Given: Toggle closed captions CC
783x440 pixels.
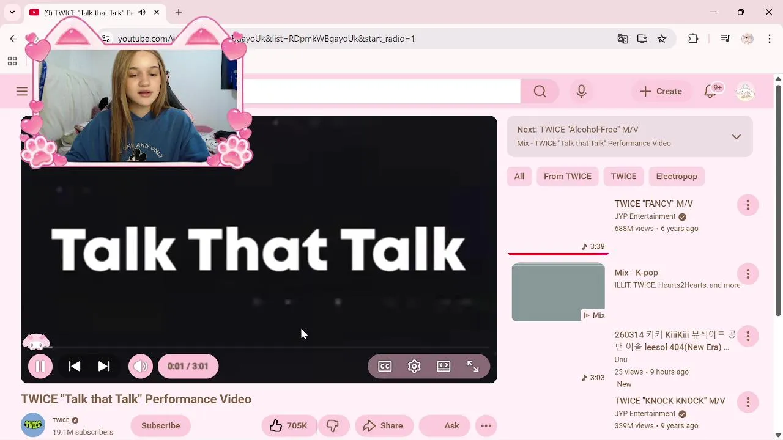Looking at the screenshot, I should [x=385, y=366].
